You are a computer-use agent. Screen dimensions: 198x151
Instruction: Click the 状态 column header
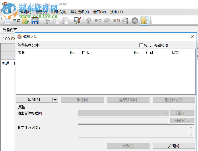click(179, 53)
